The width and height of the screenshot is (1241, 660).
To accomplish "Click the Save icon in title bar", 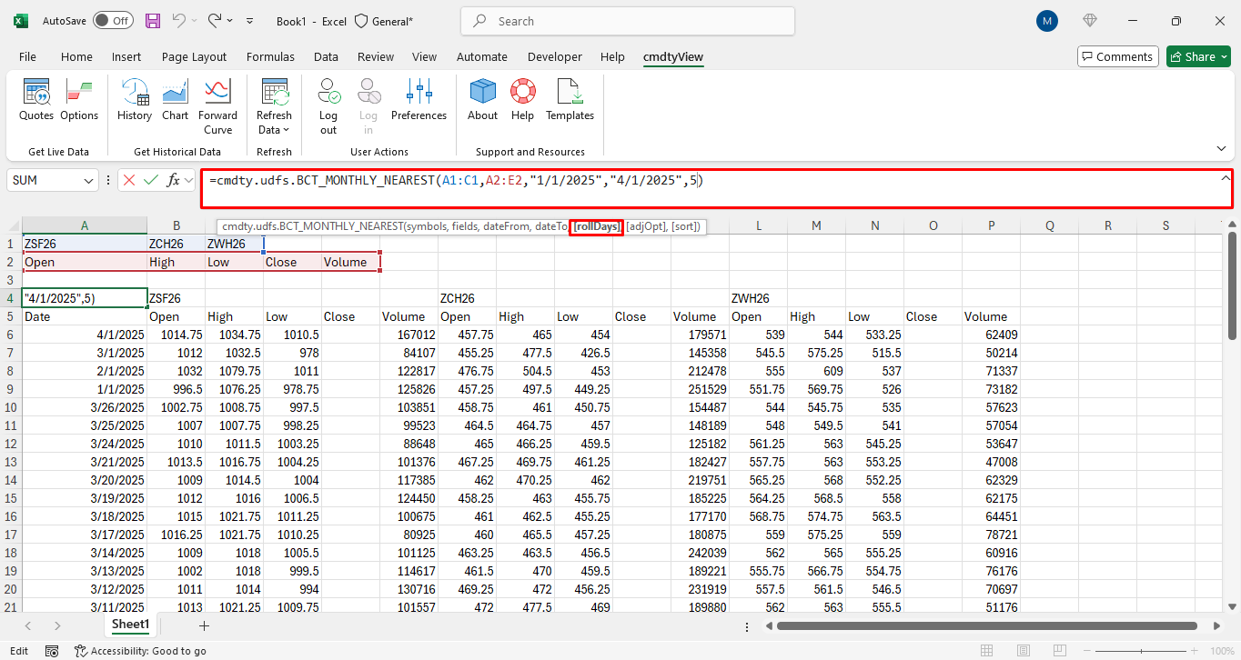I will (153, 20).
